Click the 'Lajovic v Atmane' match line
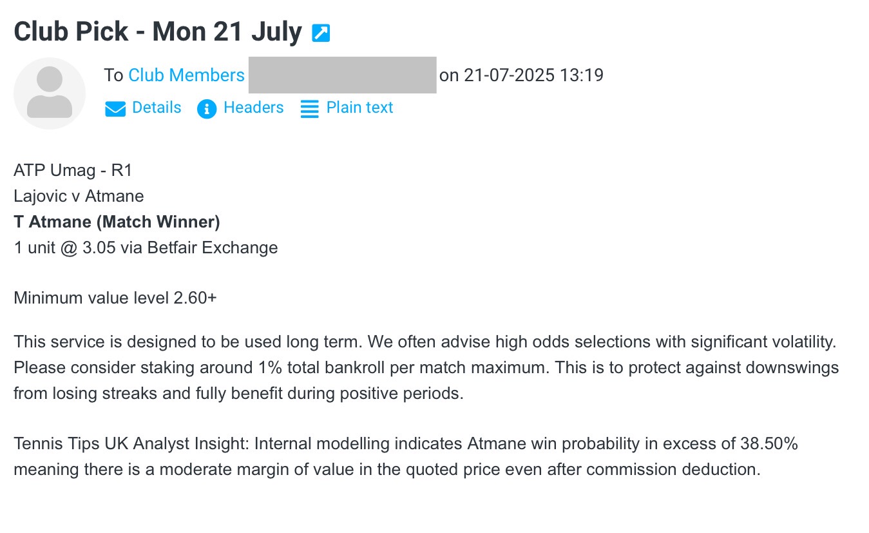 79,196
